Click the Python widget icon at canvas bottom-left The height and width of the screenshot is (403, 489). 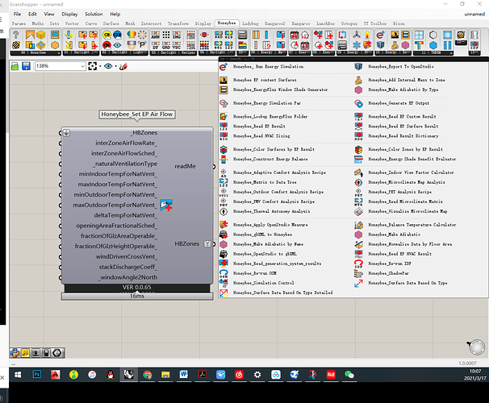click(15, 352)
